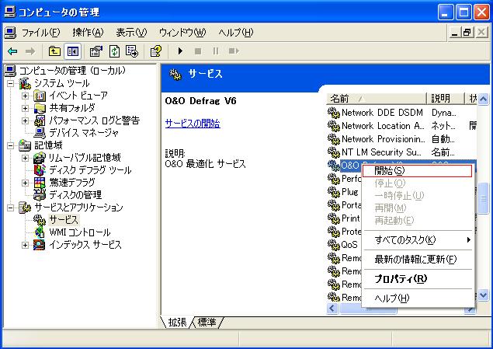Open ディスク デフラグ ツール node
The width and height of the screenshot is (493, 349).
click(x=90, y=170)
